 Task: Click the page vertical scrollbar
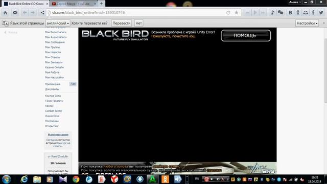[x=325, y=71]
